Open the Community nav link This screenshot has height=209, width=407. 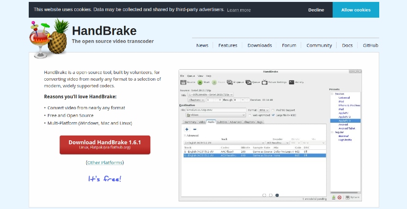319,45
